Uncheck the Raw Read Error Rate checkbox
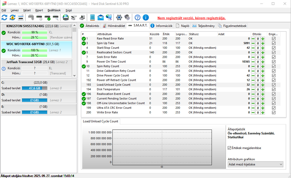The width and height of the screenshot is (291, 178). point(274,38)
